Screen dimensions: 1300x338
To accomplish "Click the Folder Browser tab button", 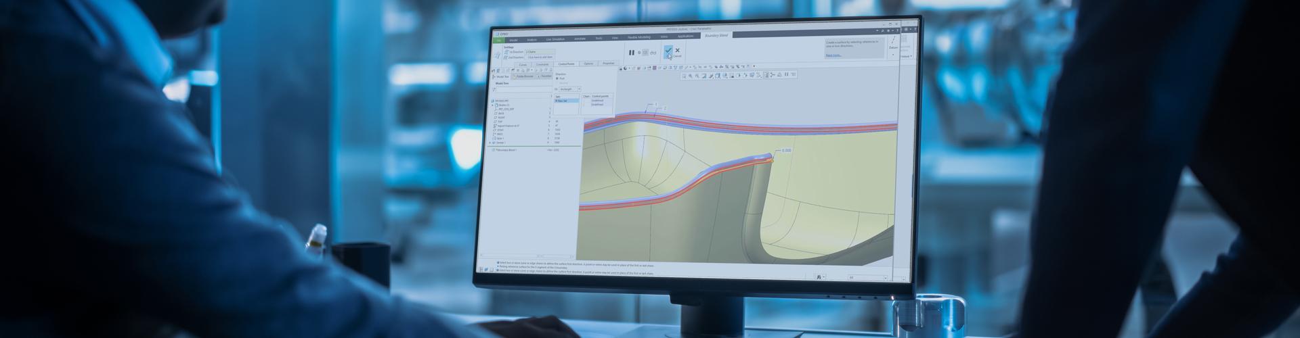I will pyautogui.click(x=524, y=76).
